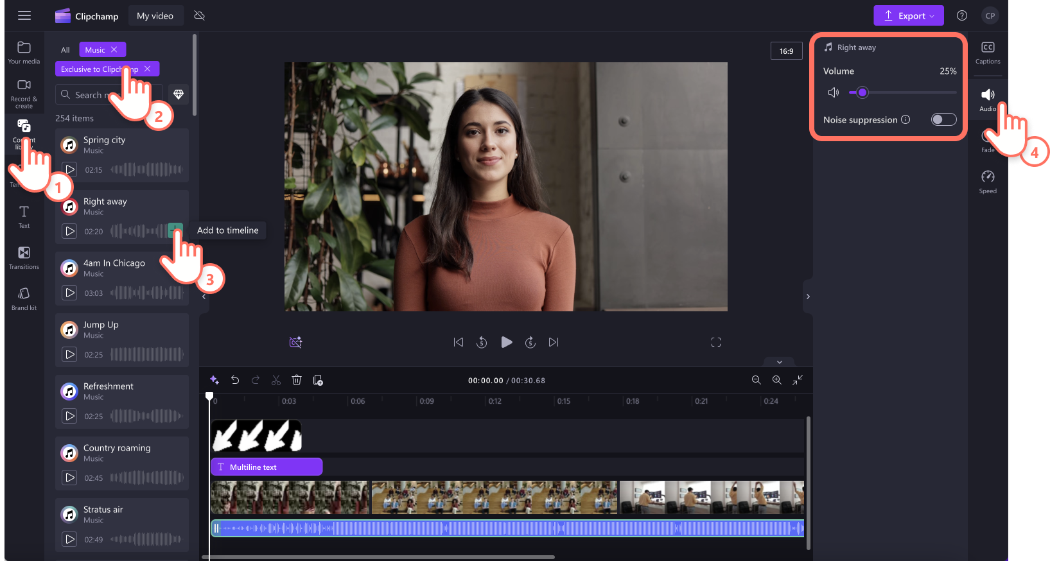Preview the Jump Up track

(x=69, y=354)
